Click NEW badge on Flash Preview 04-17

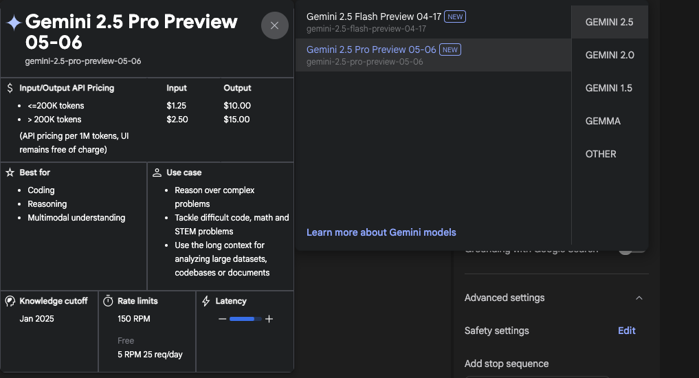tap(455, 17)
